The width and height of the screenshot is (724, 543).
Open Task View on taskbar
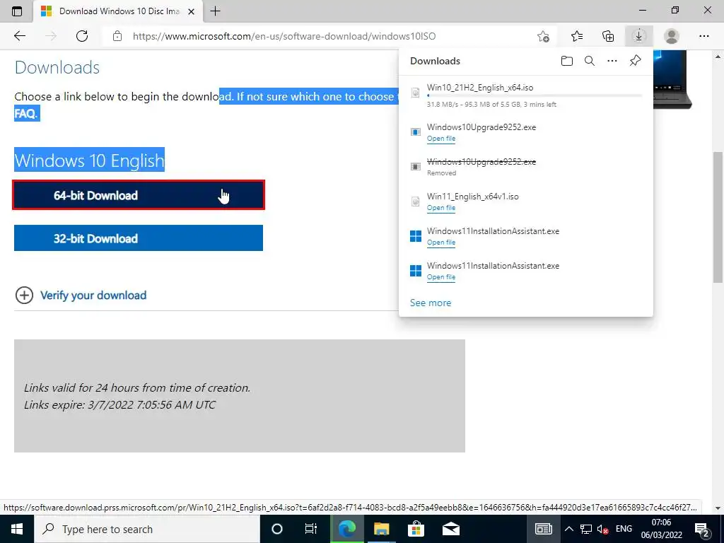311,529
